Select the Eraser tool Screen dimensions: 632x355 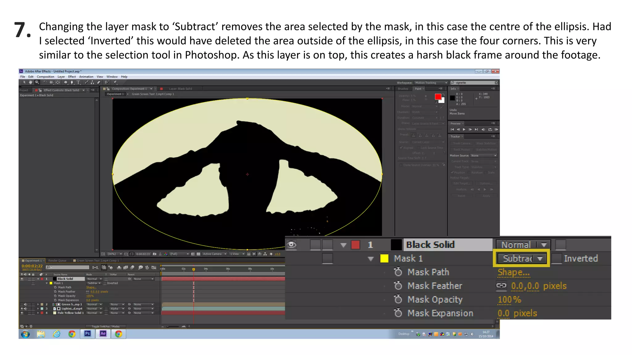pyautogui.click(x=99, y=82)
